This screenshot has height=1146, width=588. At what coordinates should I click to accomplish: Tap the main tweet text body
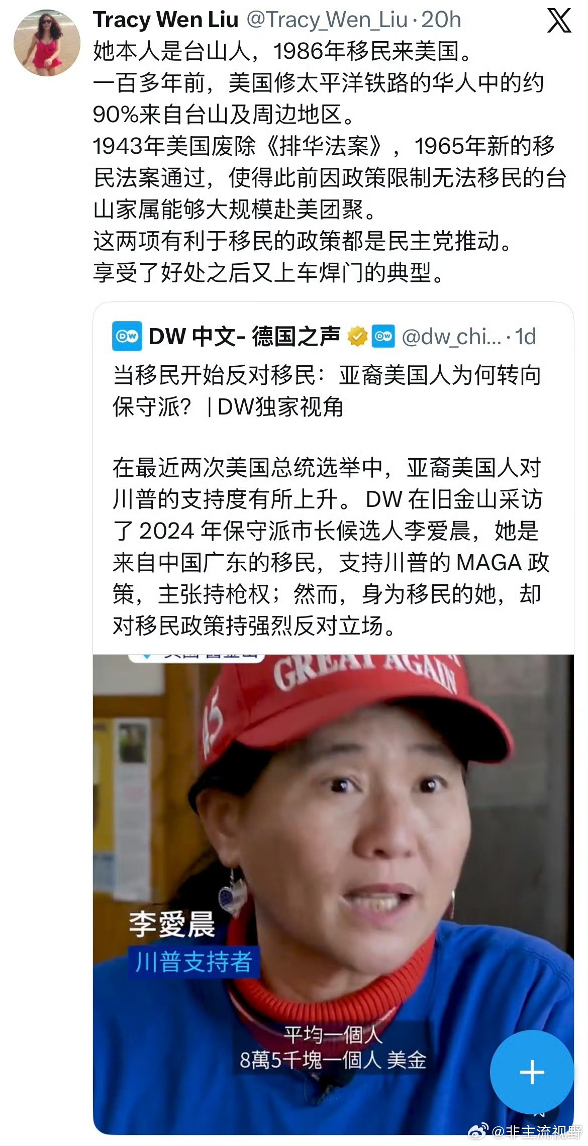pyautogui.click(x=330, y=162)
